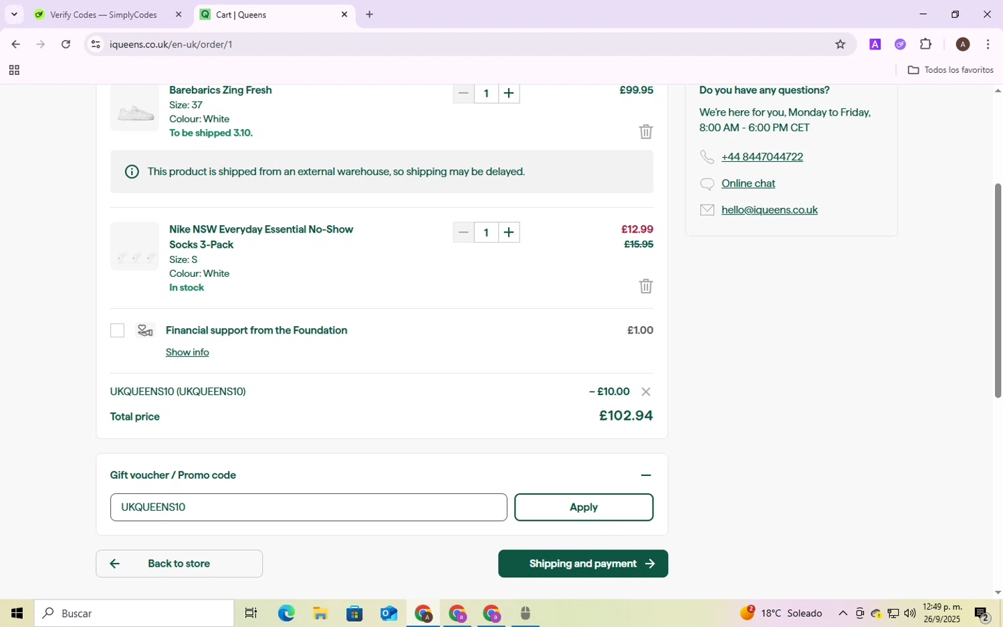The height and width of the screenshot is (627, 1003).
Task: Open Show info under Foundation support
Action: tap(187, 352)
